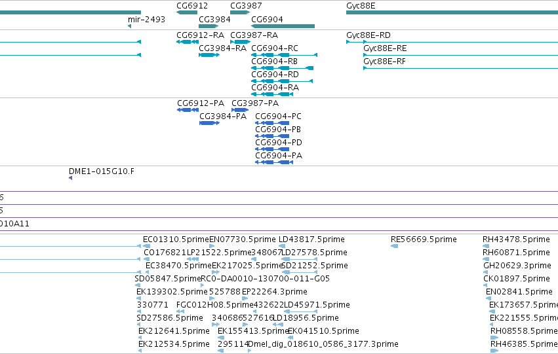Open the CG6904-RD transcript label
558x354 pixels.
[275, 75]
